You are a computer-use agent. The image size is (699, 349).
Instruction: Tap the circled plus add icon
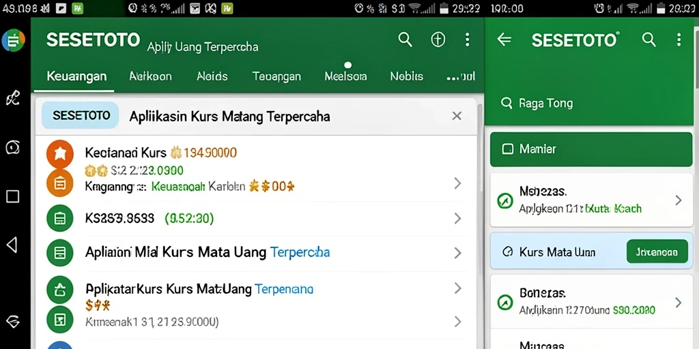[438, 40]
